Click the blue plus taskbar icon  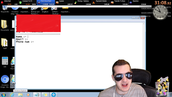pos(53,95)
